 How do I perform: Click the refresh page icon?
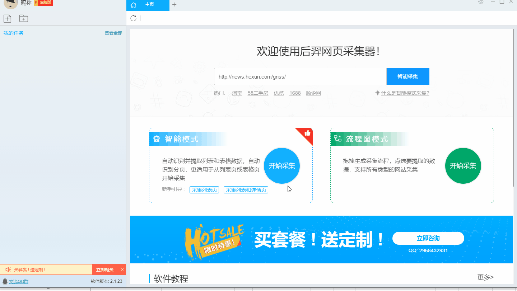(x=133, y=18)
